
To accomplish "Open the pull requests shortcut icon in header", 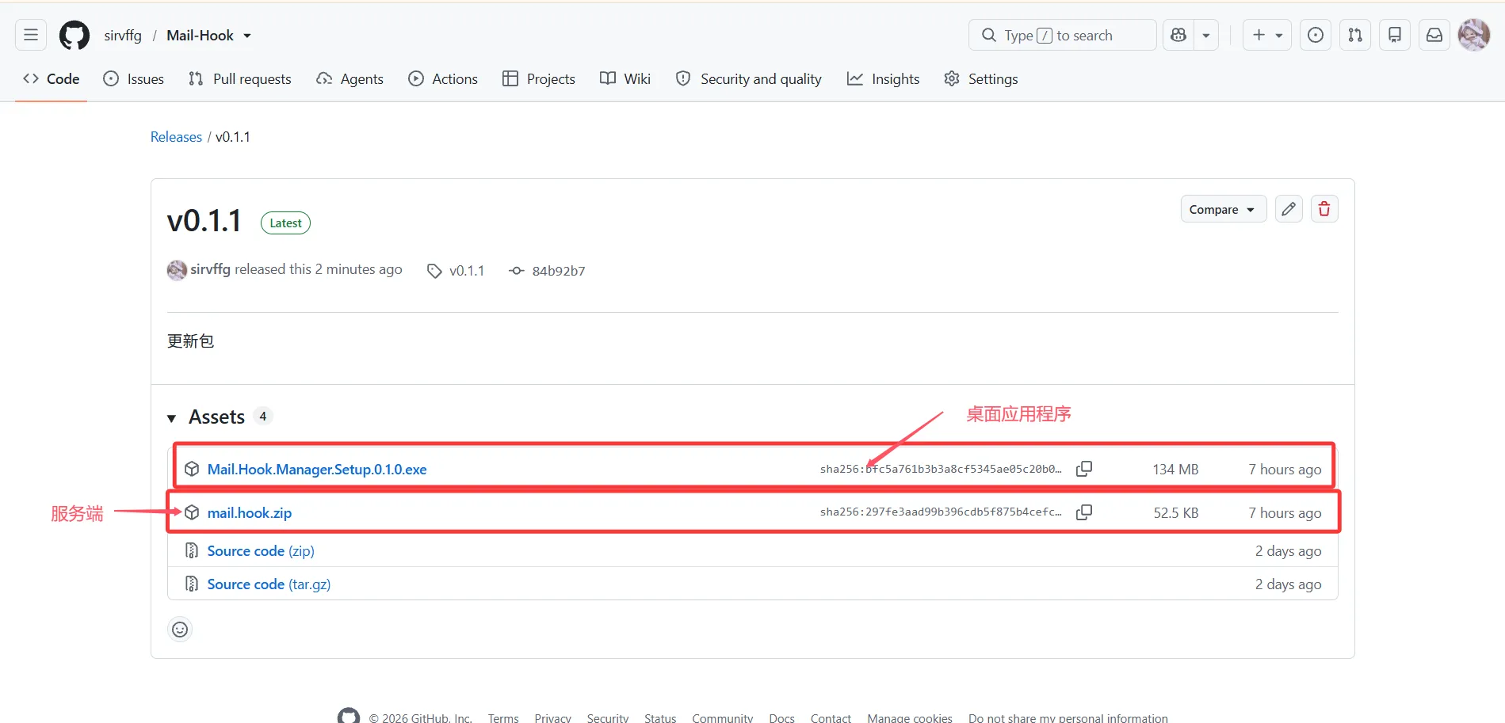I will [1355, 35].
